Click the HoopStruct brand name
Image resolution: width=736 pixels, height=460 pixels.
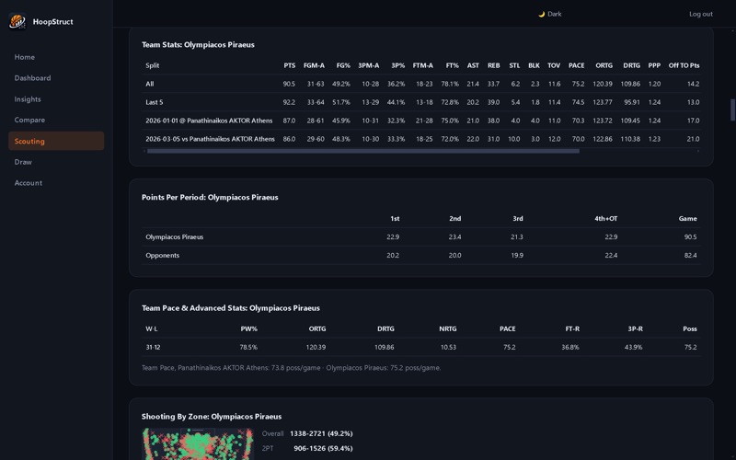(x=53, y=21)
